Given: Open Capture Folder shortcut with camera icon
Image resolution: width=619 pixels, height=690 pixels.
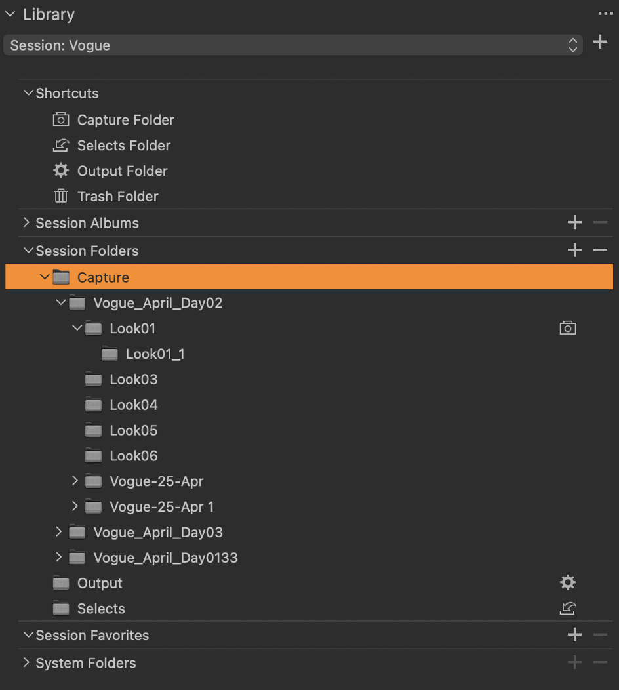Looking at the screenshot, I should (113, 119).
